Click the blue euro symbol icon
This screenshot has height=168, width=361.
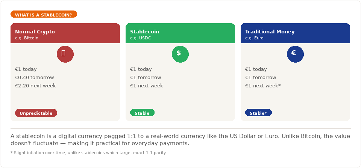click(295, 54)
